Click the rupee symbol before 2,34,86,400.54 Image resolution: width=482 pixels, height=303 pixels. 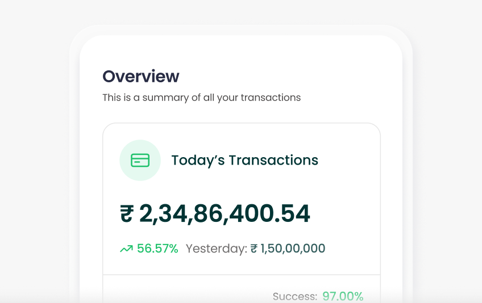[x=127, y=214]
